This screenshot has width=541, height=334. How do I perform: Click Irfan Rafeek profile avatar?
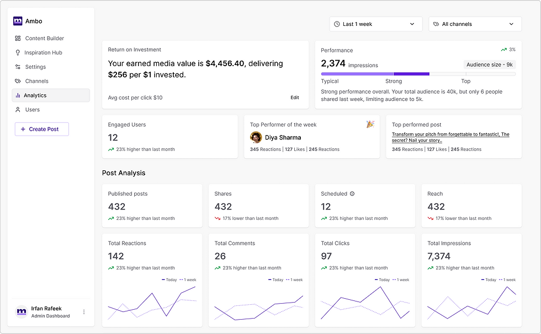(x=22, y=312)
